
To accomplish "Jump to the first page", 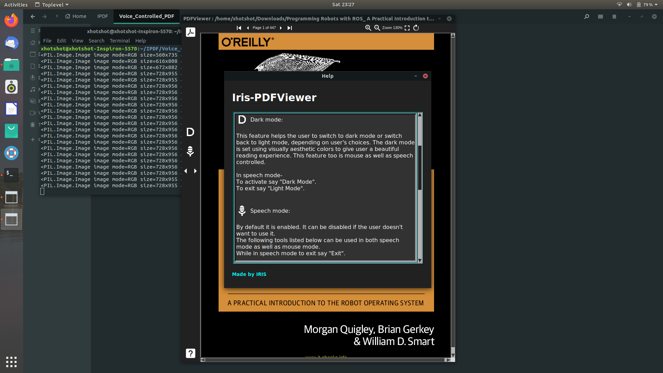I will coord(239,28).
